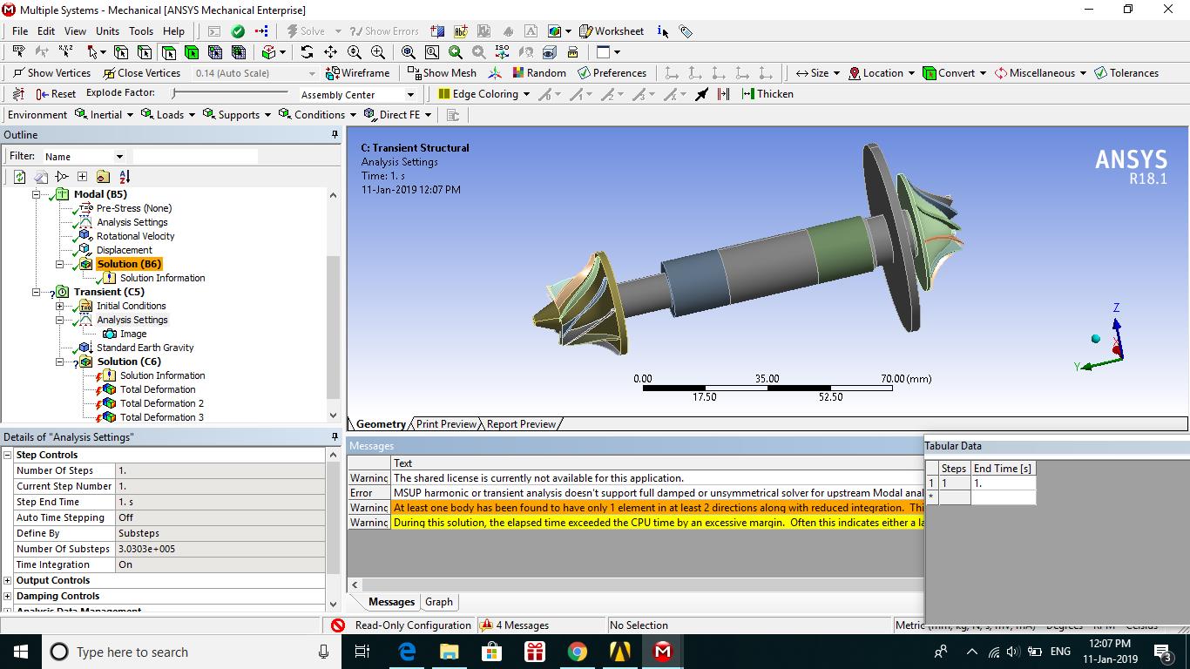This screenshot has width=1190, height=669.
Task: Open the File menu
Action: click(x=20, y=31)
